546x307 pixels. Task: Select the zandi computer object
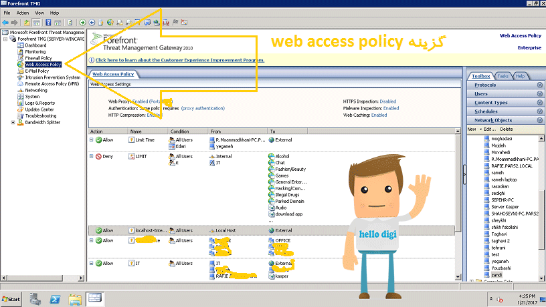(x=496, y=275)
